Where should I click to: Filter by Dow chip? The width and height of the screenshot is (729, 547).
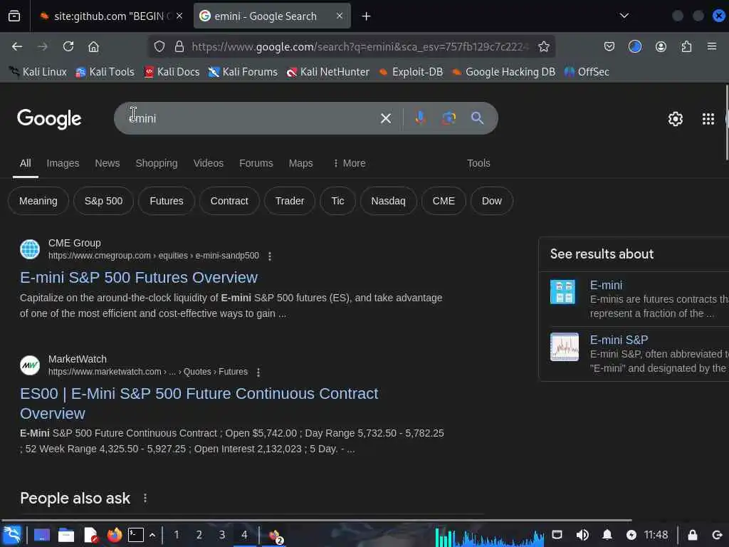(x=491, y=201)
